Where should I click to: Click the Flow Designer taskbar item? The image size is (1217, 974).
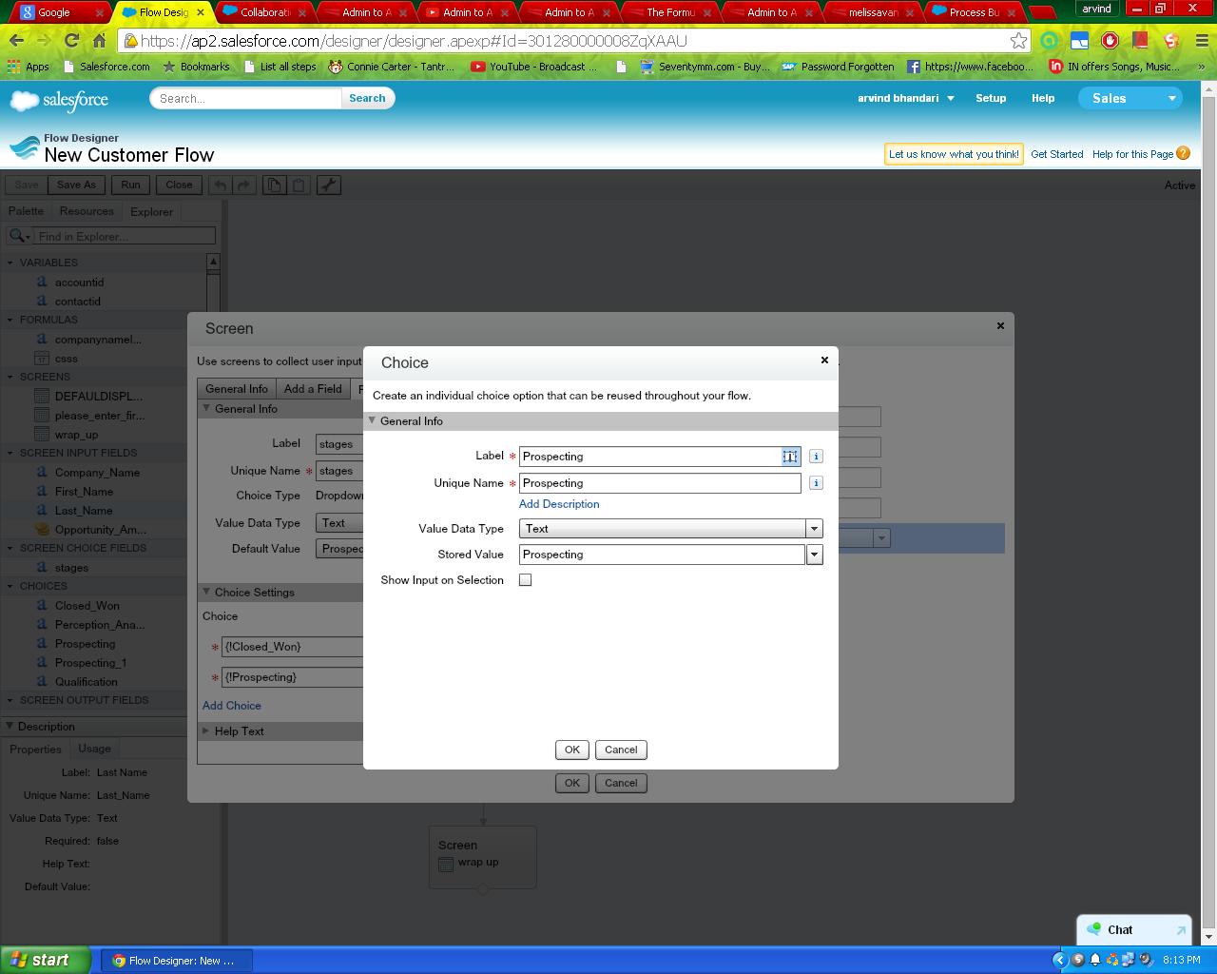click(177, 960)
